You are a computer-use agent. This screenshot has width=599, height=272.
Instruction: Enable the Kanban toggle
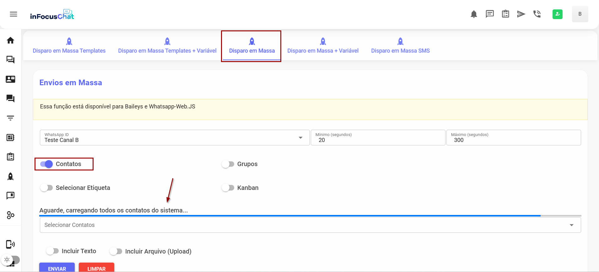pyautogui.click(x=228, y=188)
